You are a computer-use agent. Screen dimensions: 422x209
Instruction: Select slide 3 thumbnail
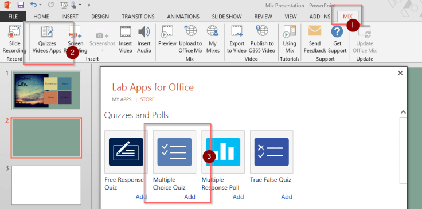(46, 185)
